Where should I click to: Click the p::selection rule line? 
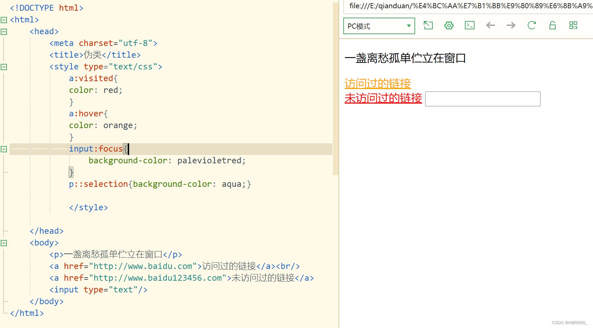point(160,184)
